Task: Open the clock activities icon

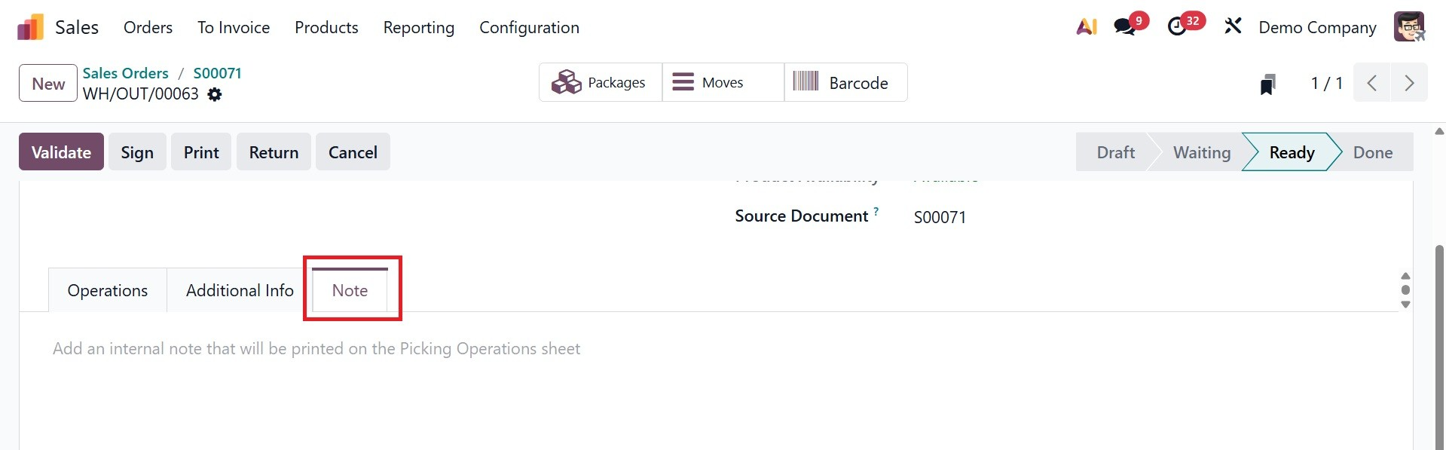Action: 1177,27
